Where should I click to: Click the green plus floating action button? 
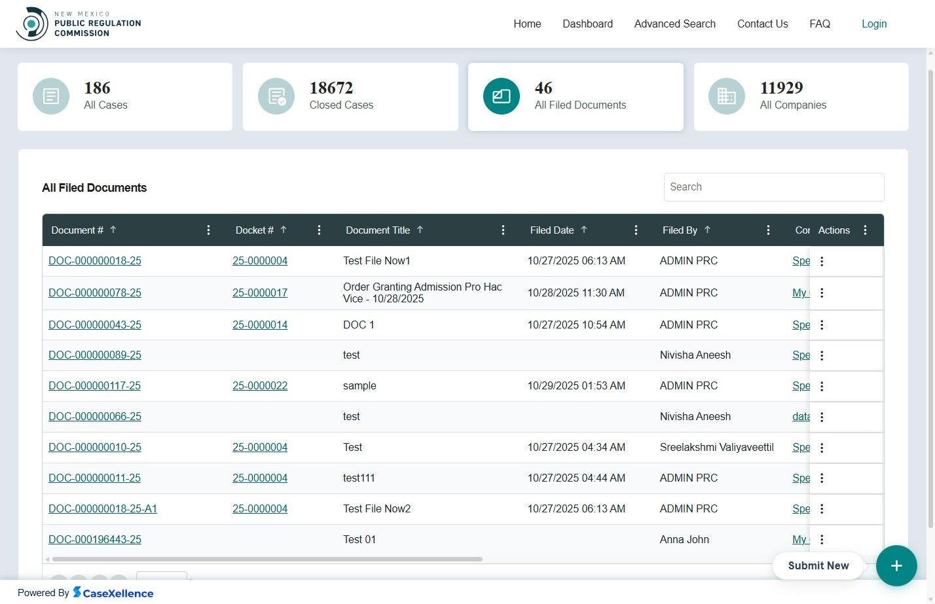(x=896, y=565)
